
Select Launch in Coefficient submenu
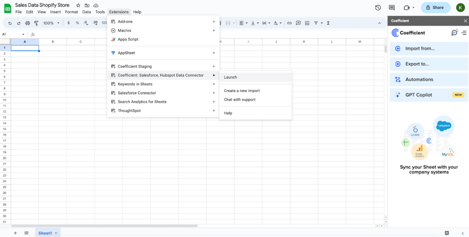256,77
